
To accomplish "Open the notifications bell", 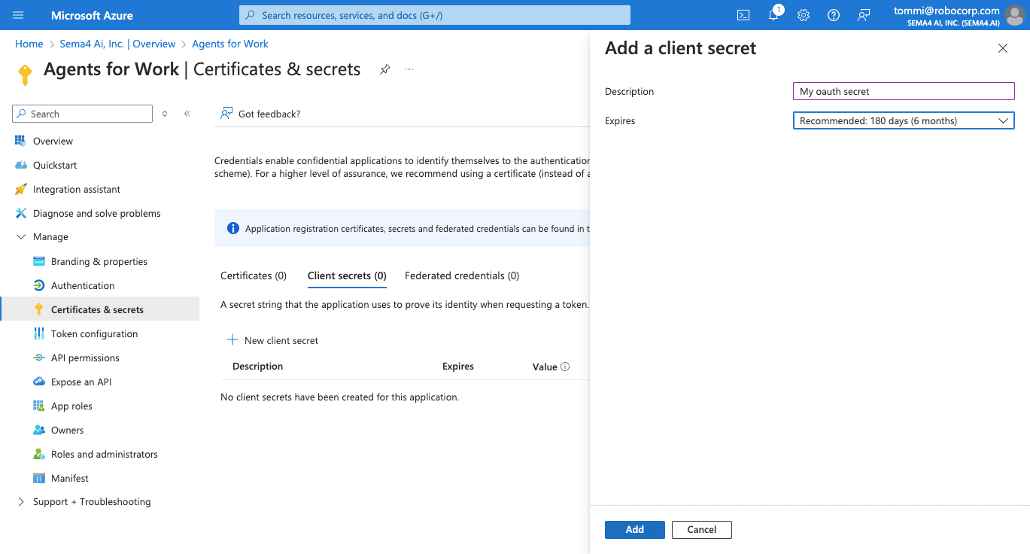I will pos(773,15).
